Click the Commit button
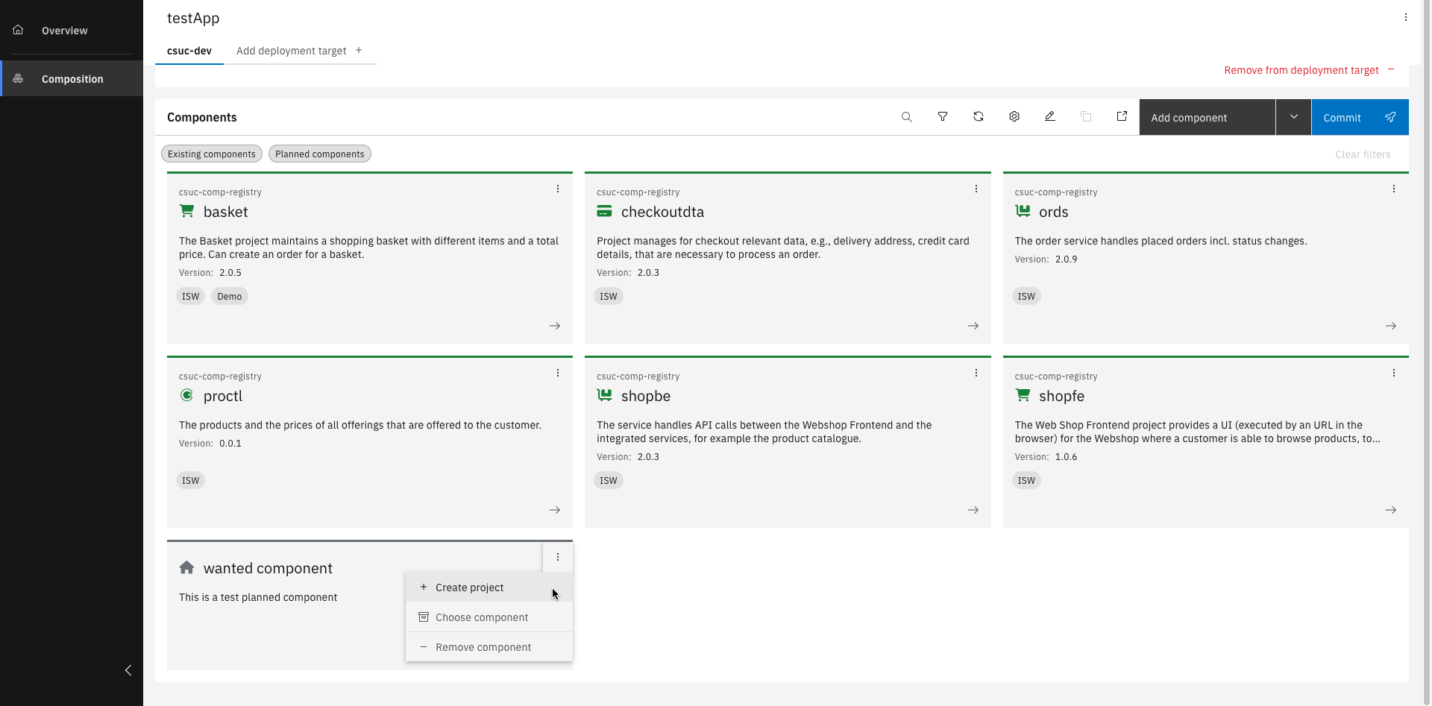This screenshot has height=706, width=1432. point(1359,117)
